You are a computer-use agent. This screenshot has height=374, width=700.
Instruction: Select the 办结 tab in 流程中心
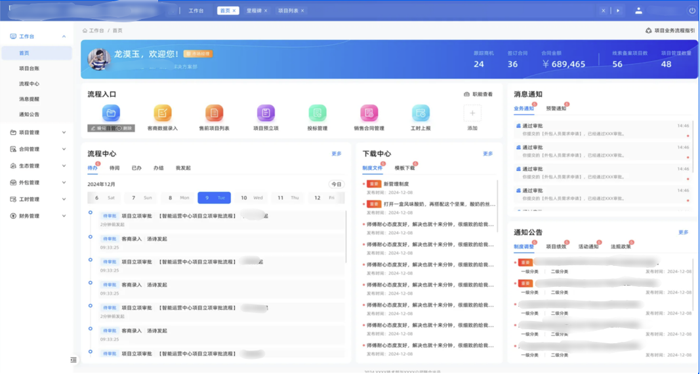click(159, 168)
